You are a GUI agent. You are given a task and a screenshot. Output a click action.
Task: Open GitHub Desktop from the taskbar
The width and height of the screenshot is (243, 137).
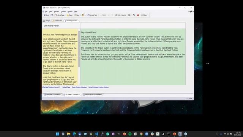click(113, 134)
